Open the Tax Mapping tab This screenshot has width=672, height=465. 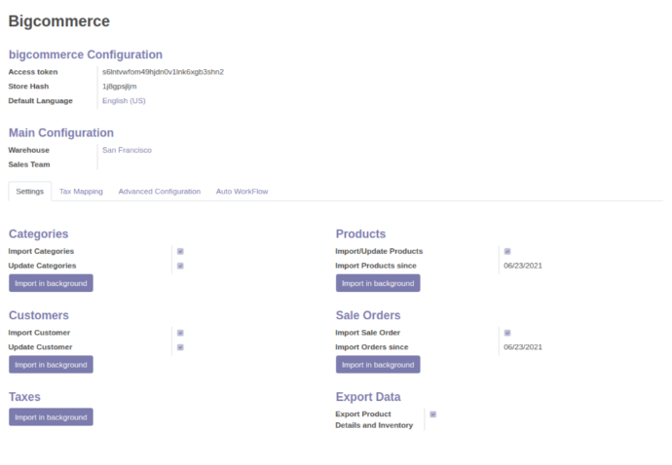point(81,192)
